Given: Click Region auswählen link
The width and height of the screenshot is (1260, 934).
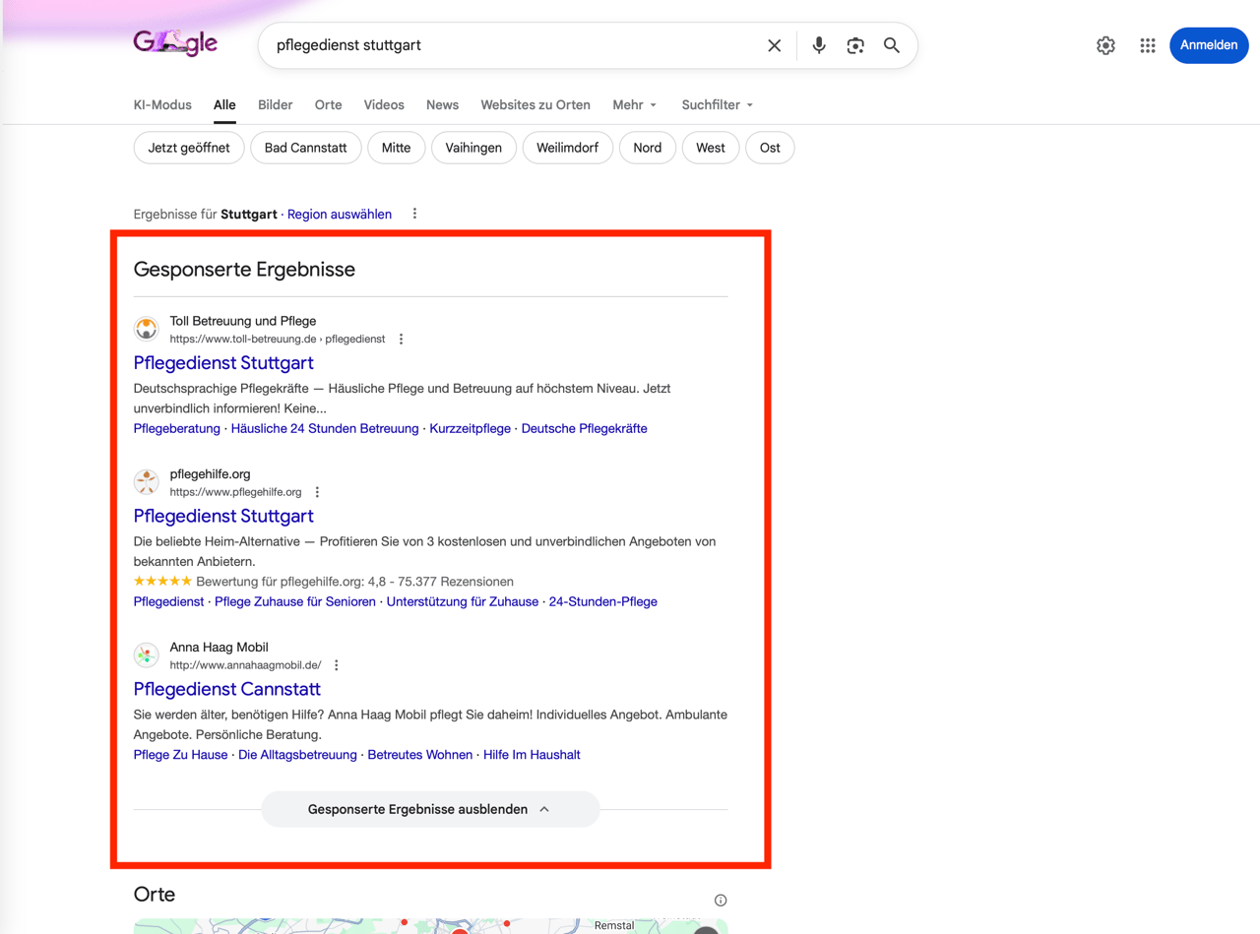Looking at the screenshot, I should click(340, 214).
